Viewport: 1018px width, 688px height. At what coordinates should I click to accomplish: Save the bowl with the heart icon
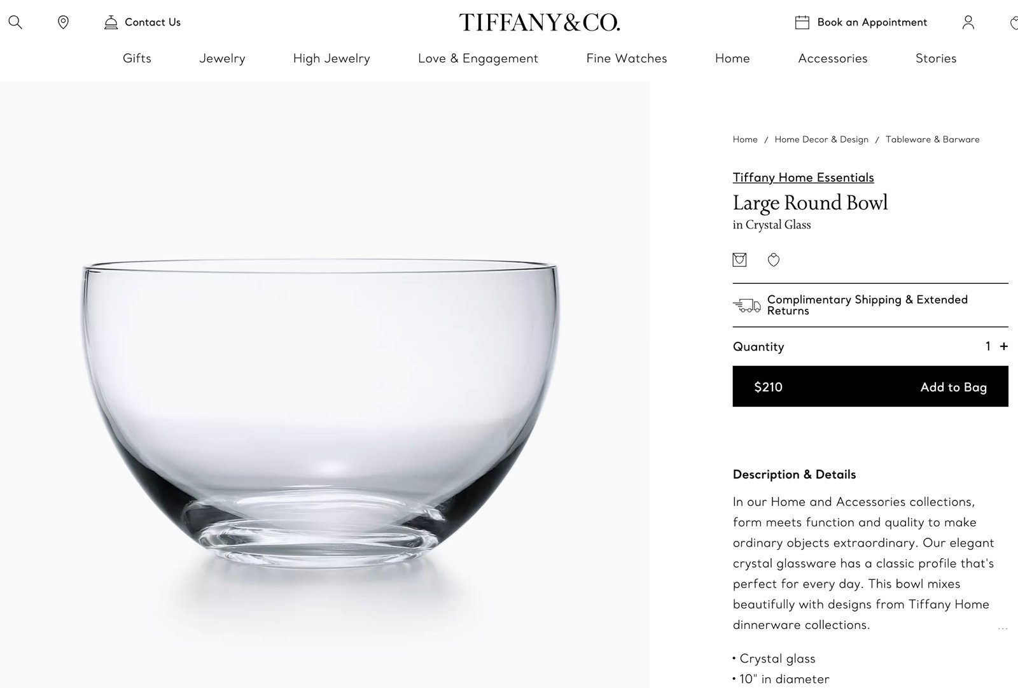774,260
